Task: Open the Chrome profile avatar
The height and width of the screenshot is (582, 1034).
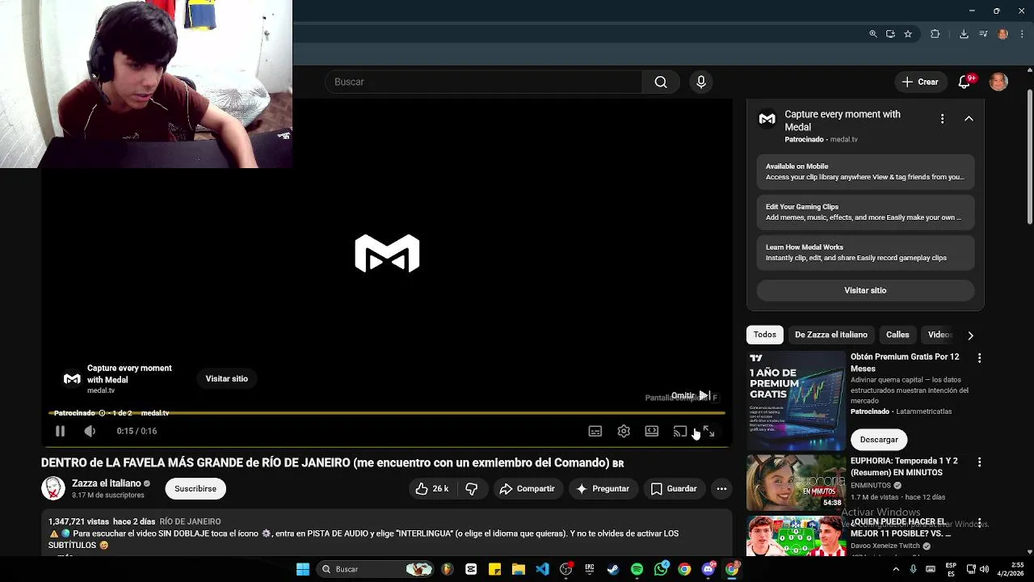Action: click(1003, 34)
